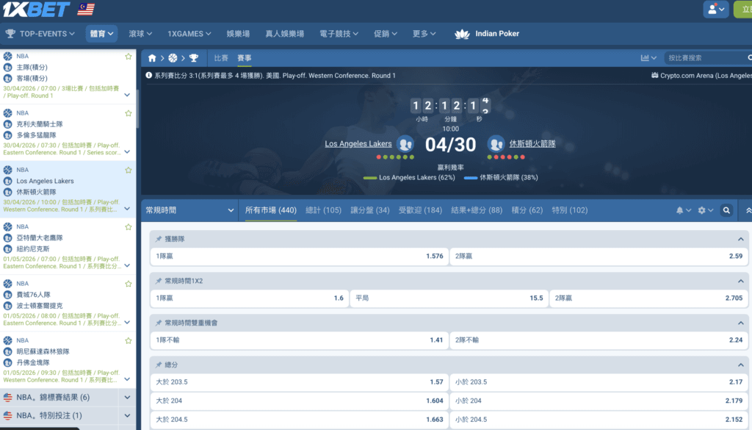Open the 1XGAMES dropdown
The height and width of the screenshot is (430, 752).
click(189, 34)
